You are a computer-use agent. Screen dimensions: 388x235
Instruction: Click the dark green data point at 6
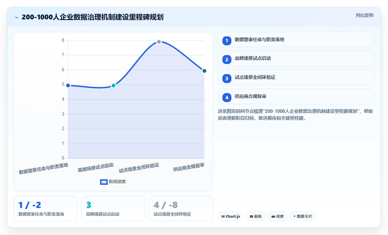[204, 71]
